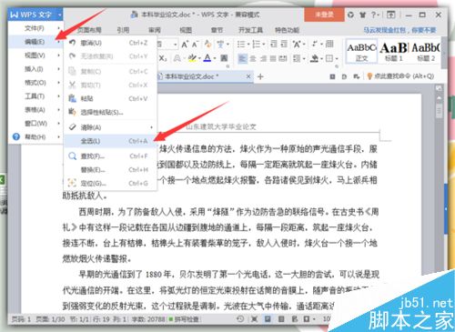
Task: Open the font size dropdown arrow
Action: pyautogui.click(x=175, y=45)
